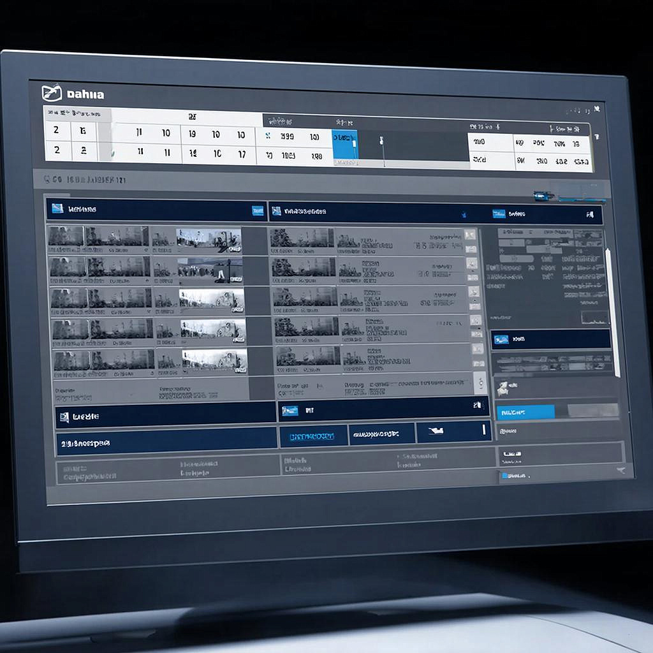Click the topmost small action icon beside middle panel rows
The image size is (653, 653).
[x=470, y=235]
